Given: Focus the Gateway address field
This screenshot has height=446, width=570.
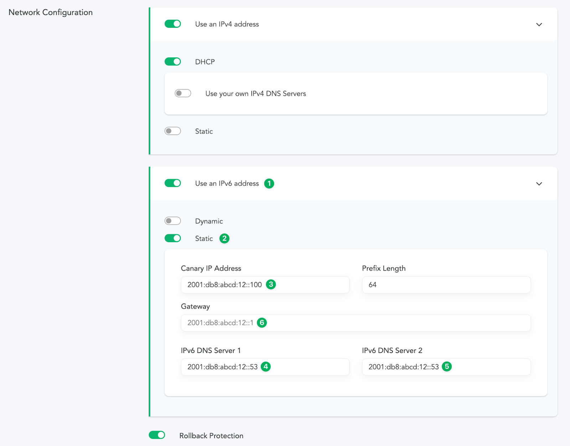Looking at the screenshot, I should pyautogui.click(x=392, y=323).
